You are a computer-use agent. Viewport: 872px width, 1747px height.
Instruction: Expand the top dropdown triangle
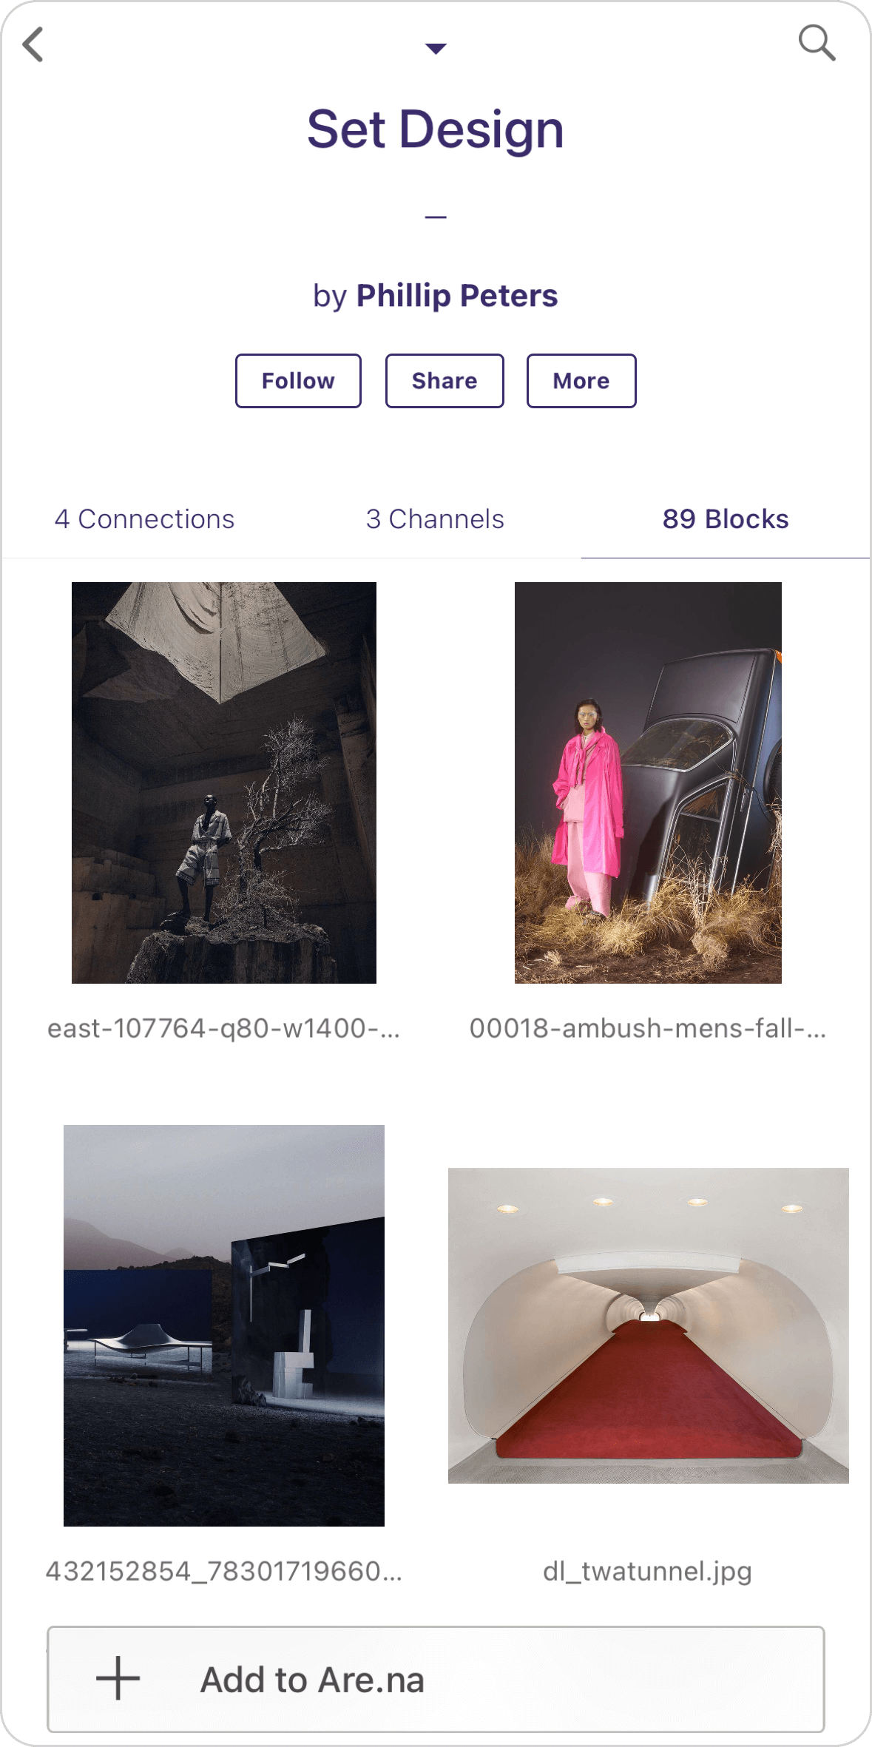point(436,49)
